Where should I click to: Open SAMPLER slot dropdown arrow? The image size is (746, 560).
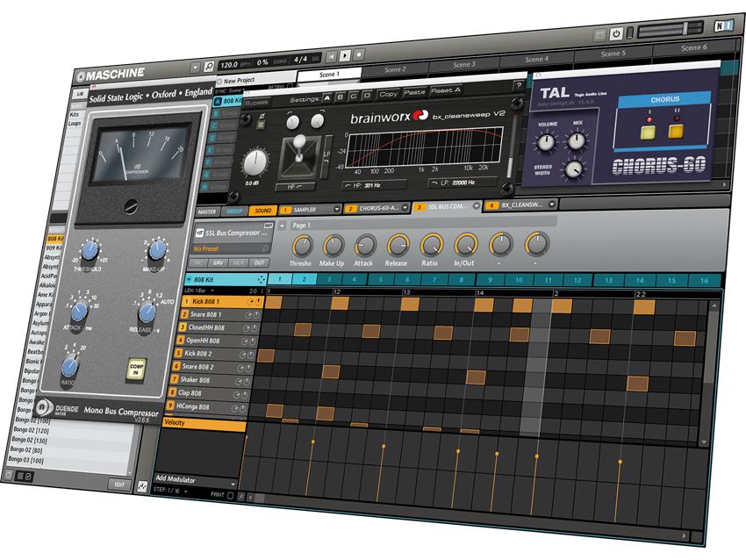pyautogui.click(x=337, y=209)
